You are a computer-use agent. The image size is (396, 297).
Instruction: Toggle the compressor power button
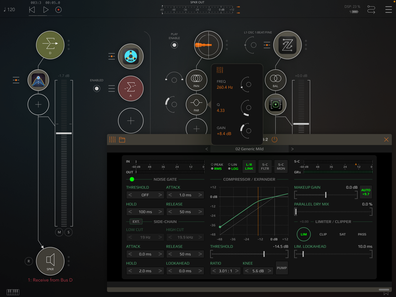[x=274, y=140]
